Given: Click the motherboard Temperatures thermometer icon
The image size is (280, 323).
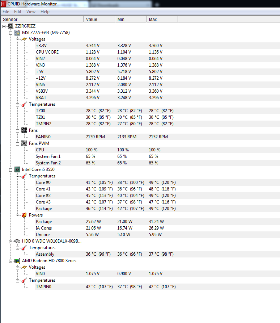Looking at the screenshot, I should click(x=24, y=104).
